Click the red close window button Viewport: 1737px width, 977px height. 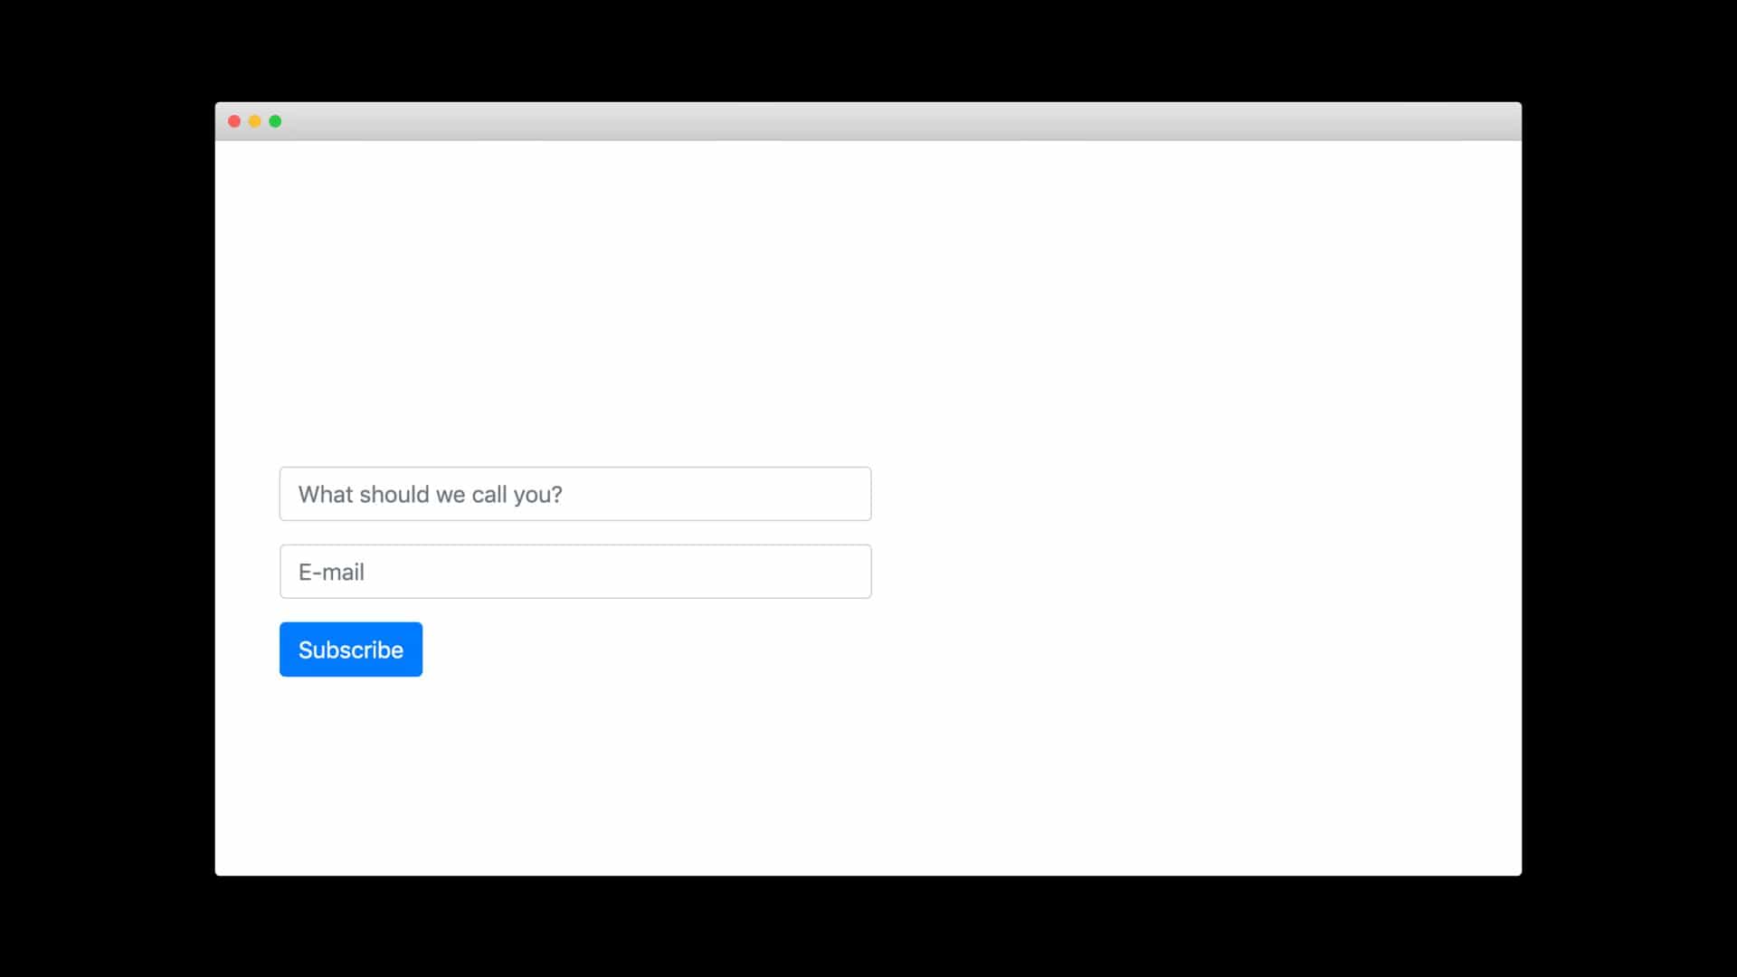pyautogui.click(x=234, y=121)
